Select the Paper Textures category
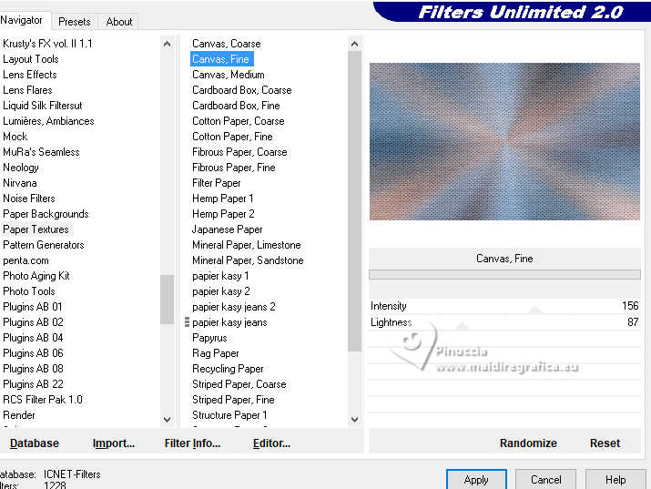Viewport: 651px width, 489px height. click(x=36, y=229)
